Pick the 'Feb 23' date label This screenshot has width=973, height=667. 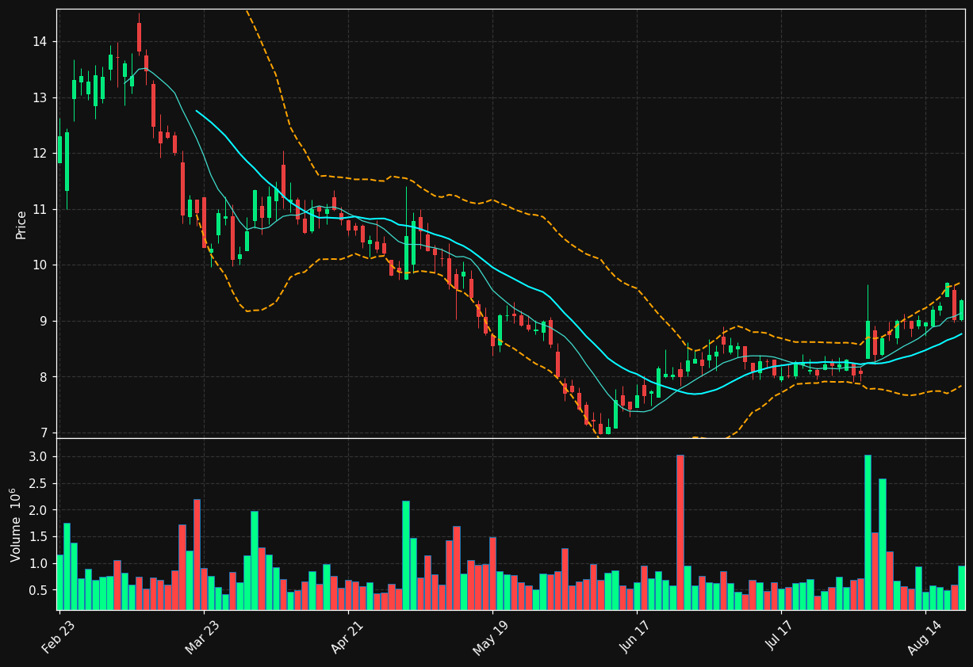(58, 636)
